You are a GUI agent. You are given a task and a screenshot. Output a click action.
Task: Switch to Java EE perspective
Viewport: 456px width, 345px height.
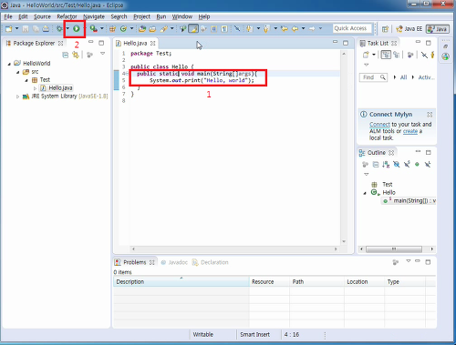coord(409,29)
